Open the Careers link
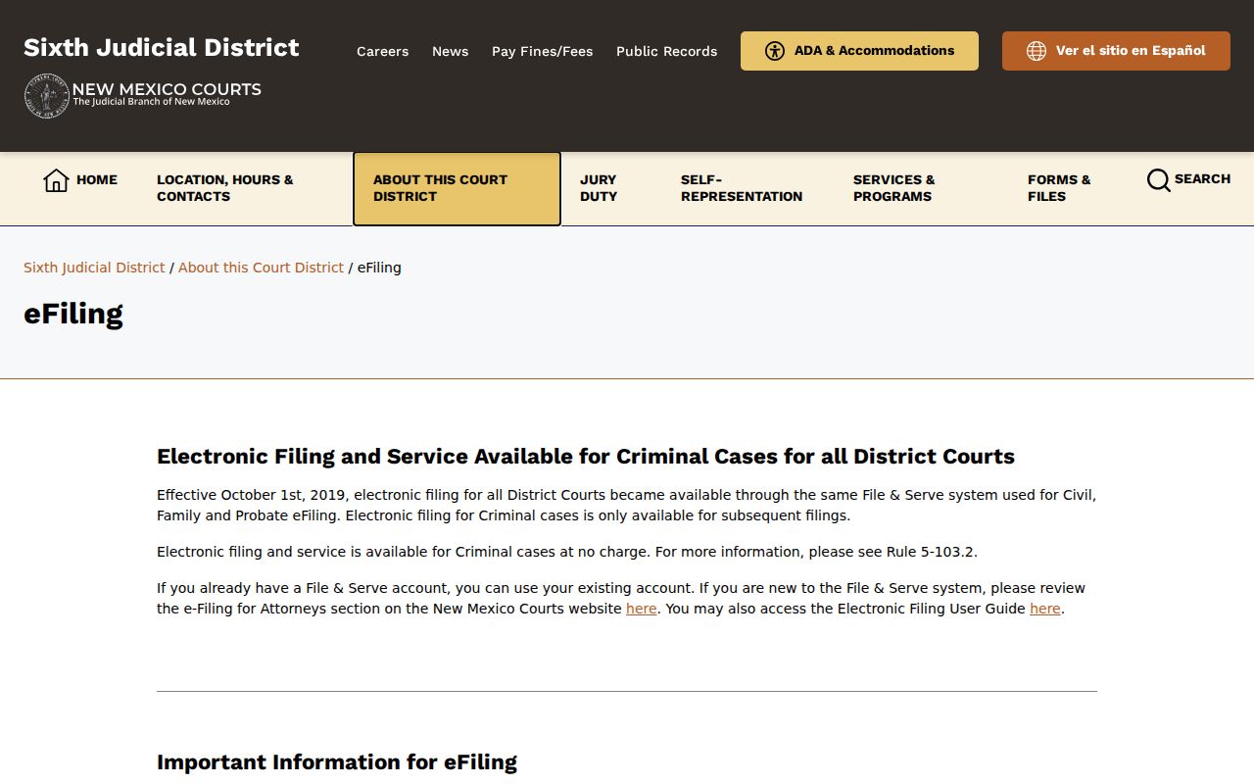The image size is (1254, 784). click(x=382, y=51)
